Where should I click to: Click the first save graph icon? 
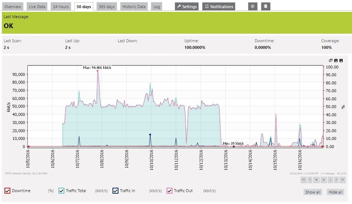point(336,60)
